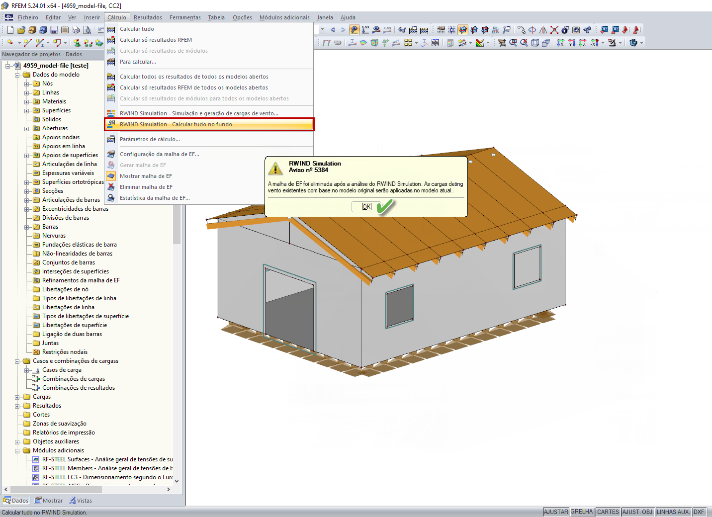
Task: Click the color scale palette icon
Action: click(480, 43)
